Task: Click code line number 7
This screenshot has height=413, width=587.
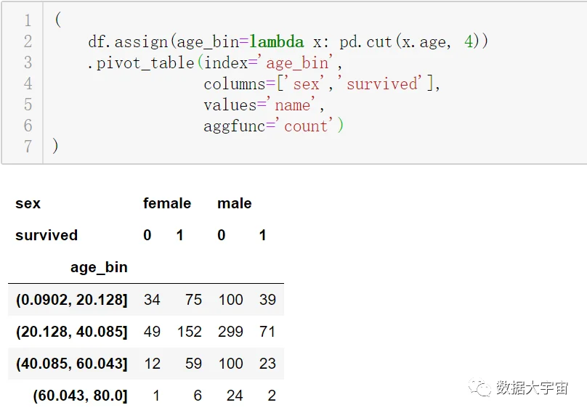Action: click(28, 147)
